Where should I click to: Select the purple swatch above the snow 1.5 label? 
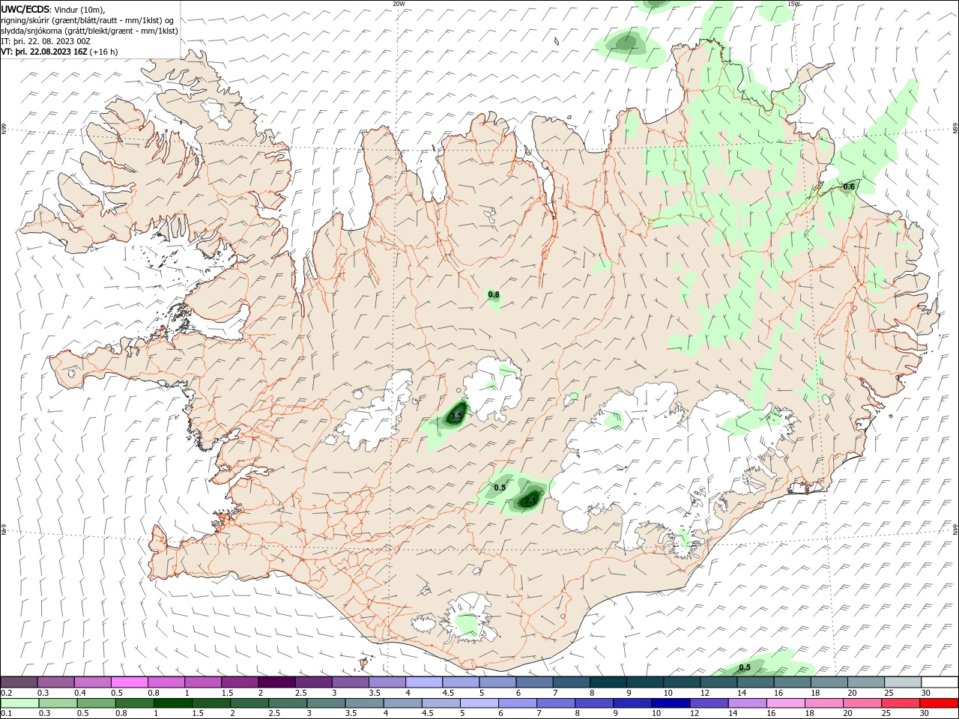point(239,682)
